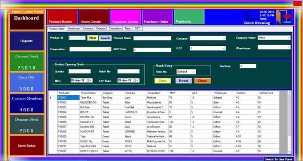
Task: Switch to the Company tab
Action: point(88,29)
